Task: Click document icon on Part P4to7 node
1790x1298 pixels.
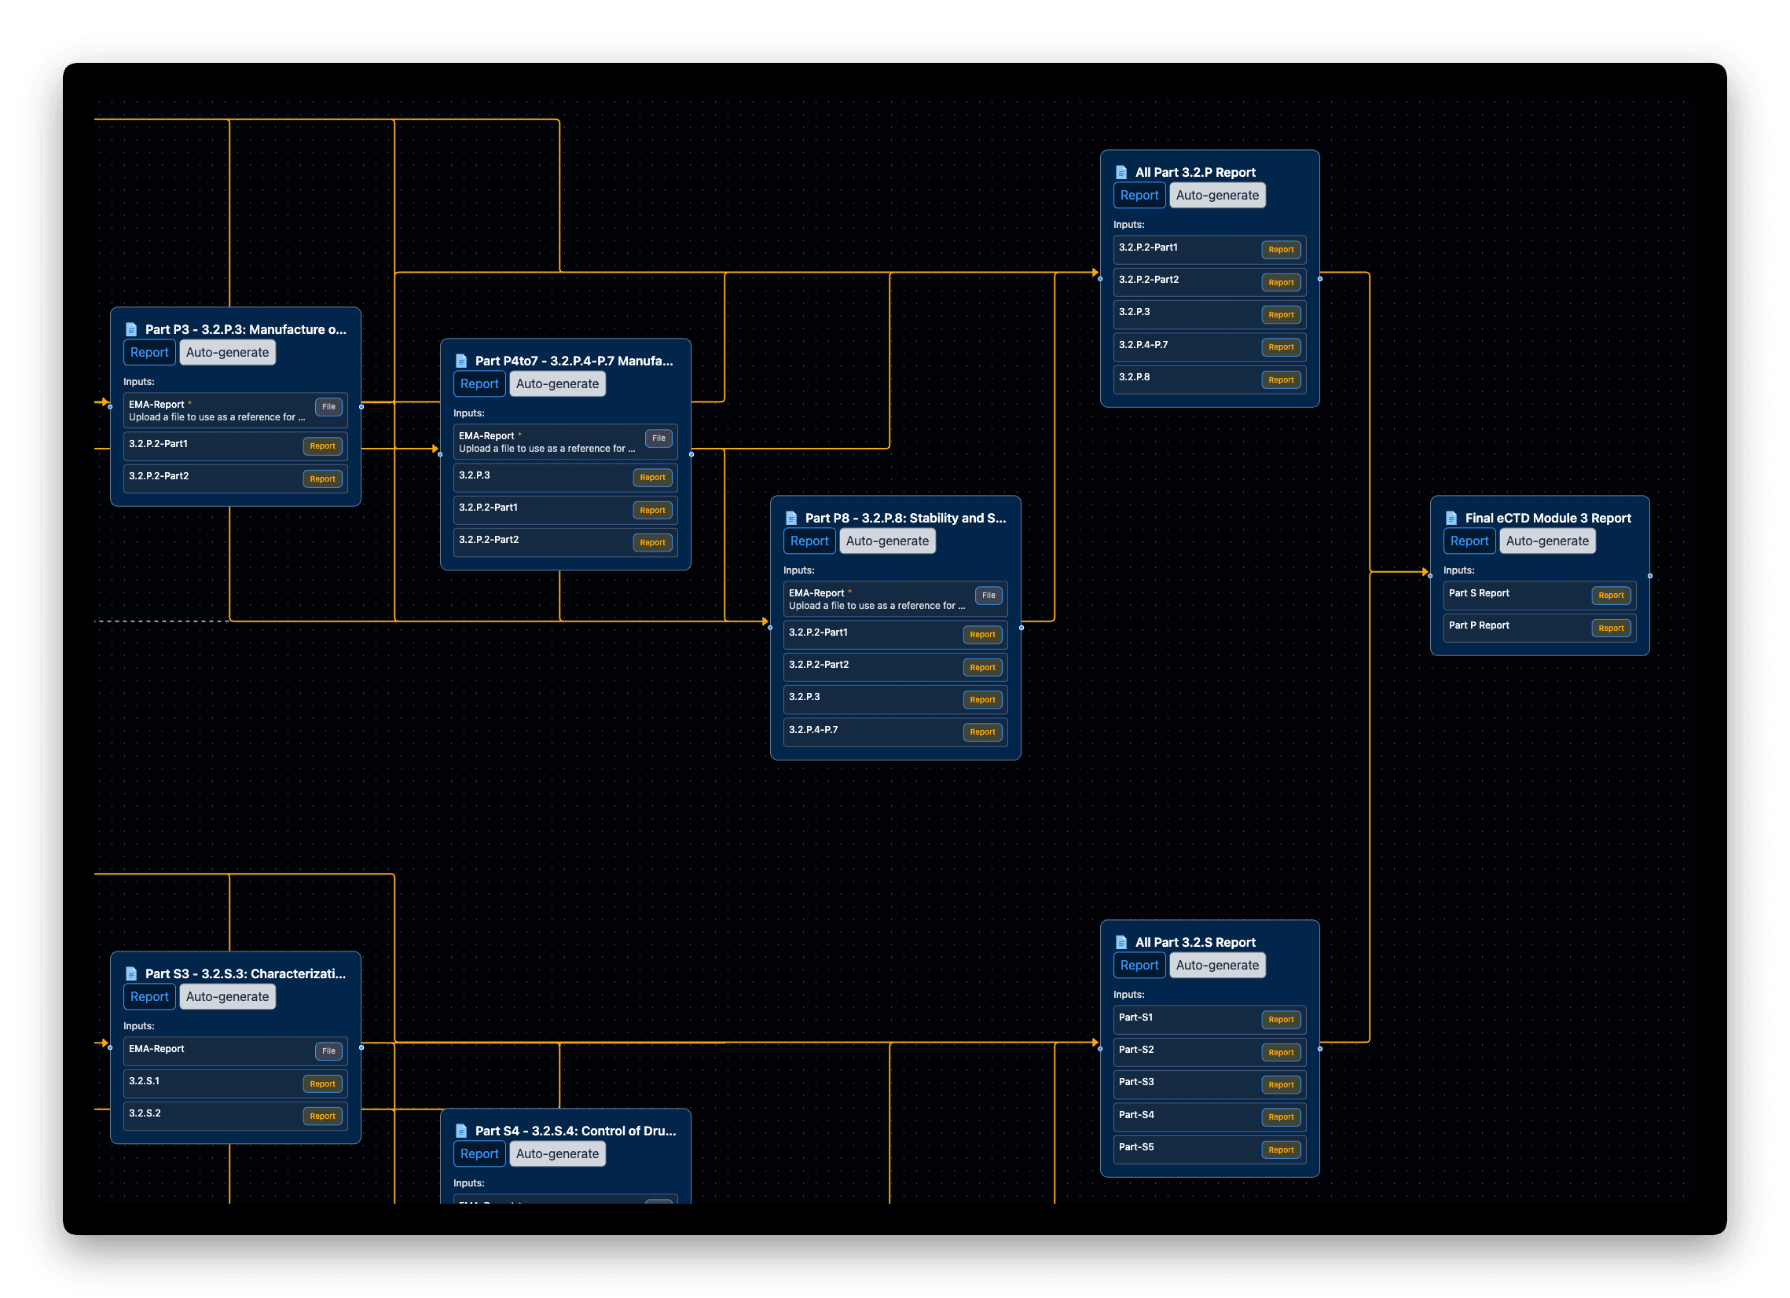Action: point(461,361)
